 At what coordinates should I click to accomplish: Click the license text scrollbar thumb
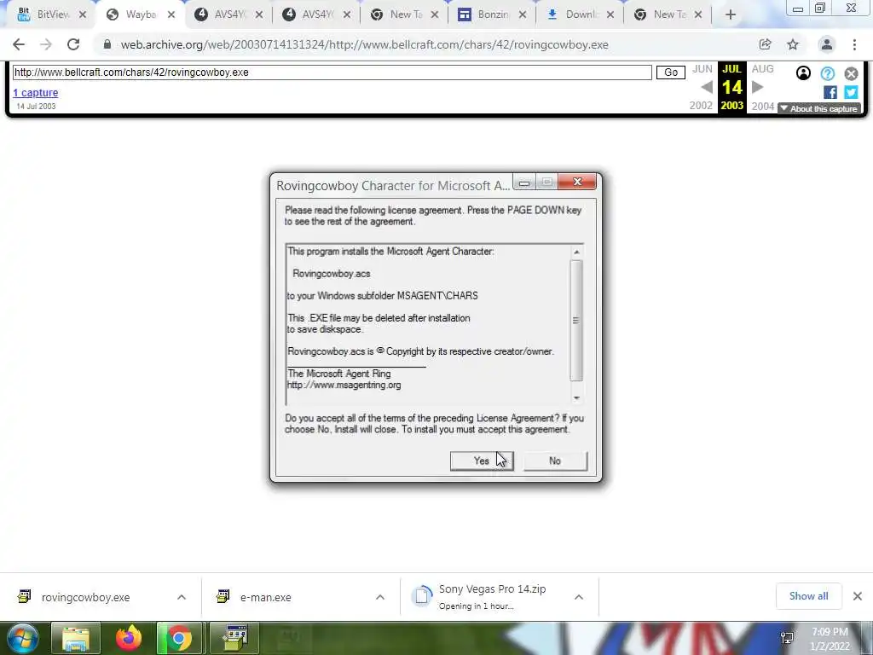tap(576, 321)
